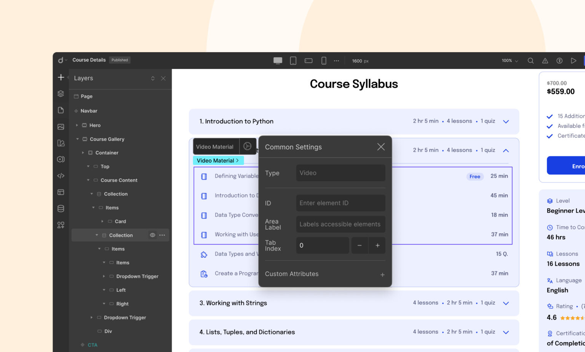
Task: Expand Custom Attributes section
Action: point(382,275)
